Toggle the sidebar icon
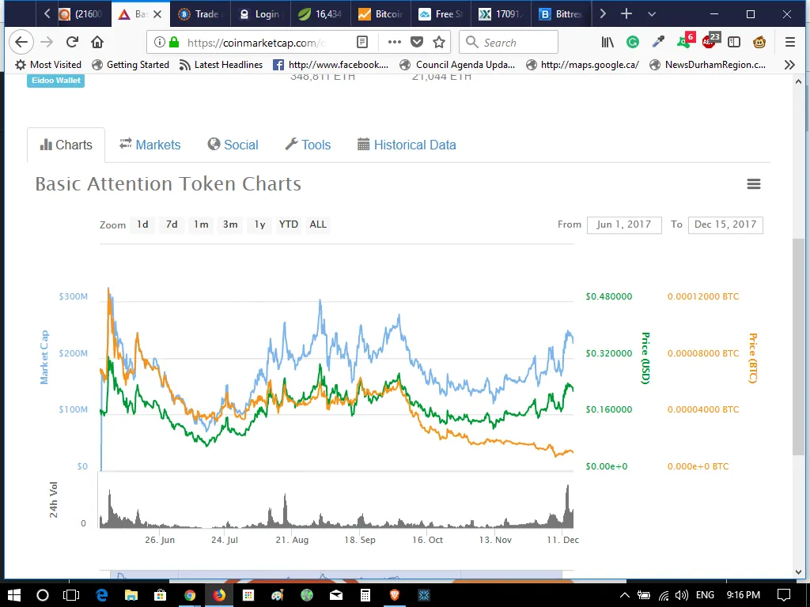Viewport: 810px width, 607px height. (x=733, y=42)
